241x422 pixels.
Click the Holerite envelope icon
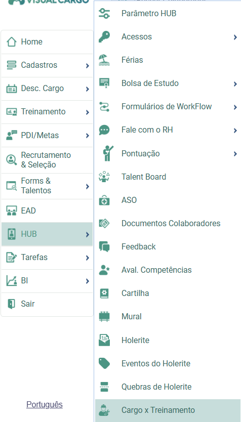click(x=104, y=340)
